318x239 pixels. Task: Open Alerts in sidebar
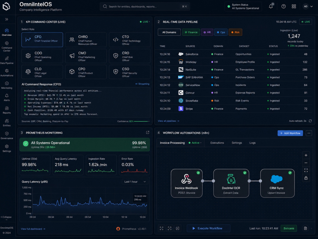[x=7, y=98]
